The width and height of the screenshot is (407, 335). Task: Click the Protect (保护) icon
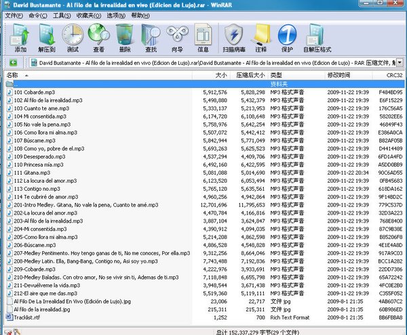point(287,35)
